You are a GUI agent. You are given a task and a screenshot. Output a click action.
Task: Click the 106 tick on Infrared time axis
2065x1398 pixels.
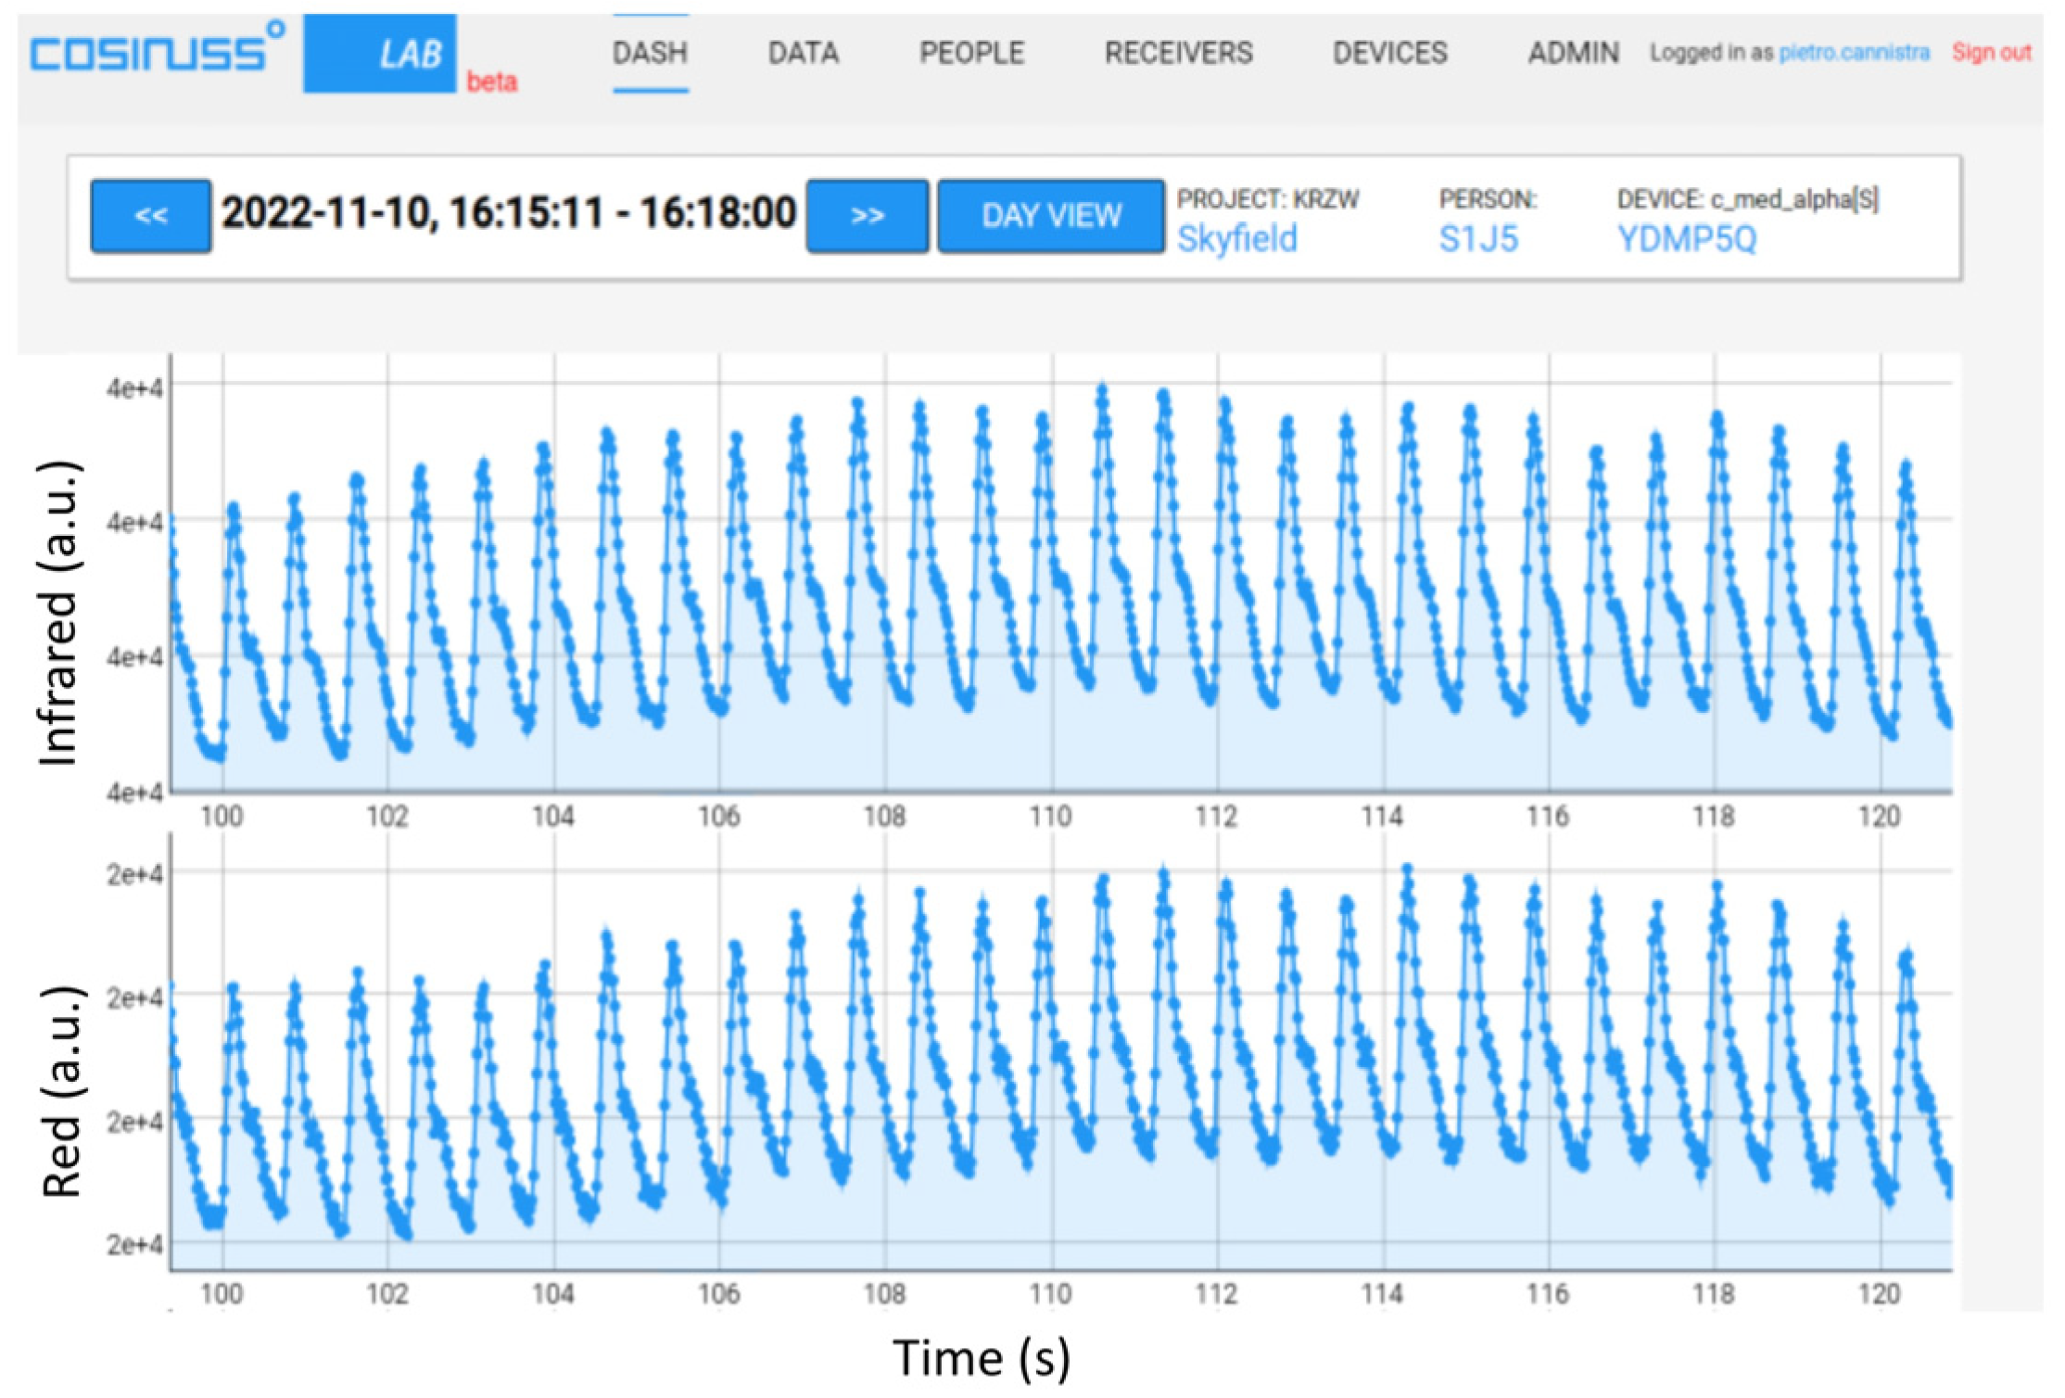click(x=718, y=817)
